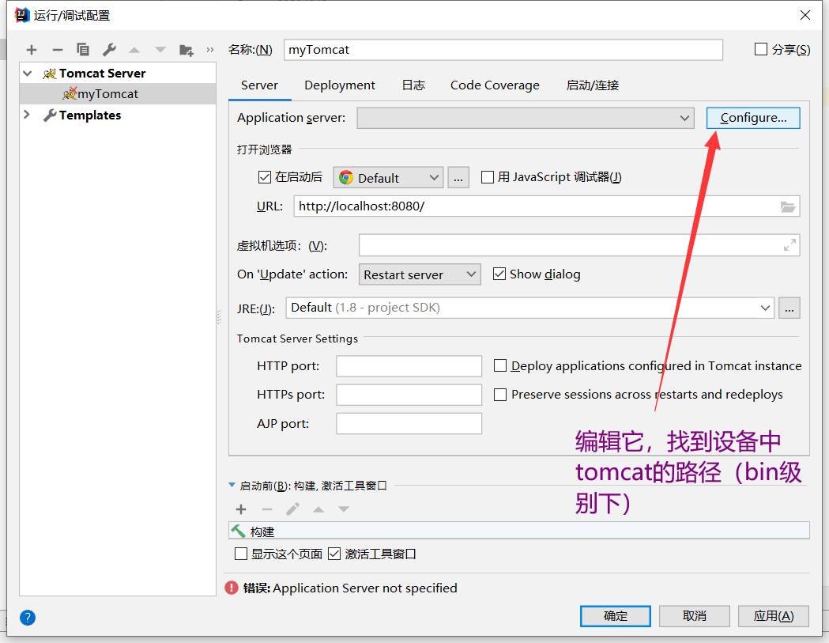The image size is (829, 643).
Task: Click the HTTP port input field
Action: pyautogui.click(x=409, y=365)
